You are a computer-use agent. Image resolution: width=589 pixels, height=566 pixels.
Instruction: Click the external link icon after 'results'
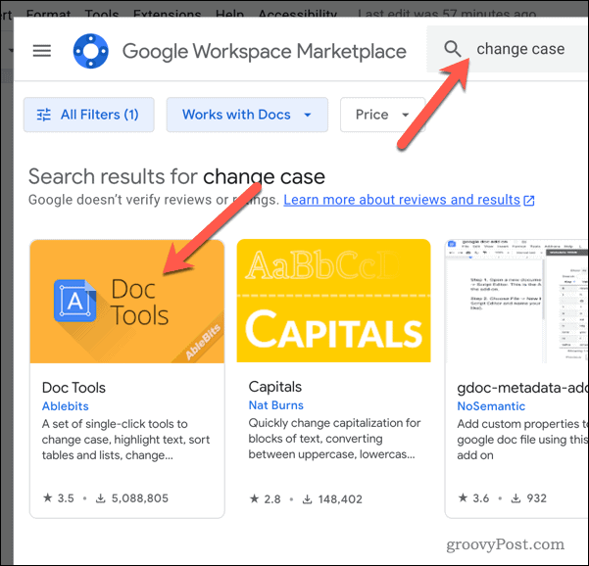pyautogui.click(x=529, y=201)
